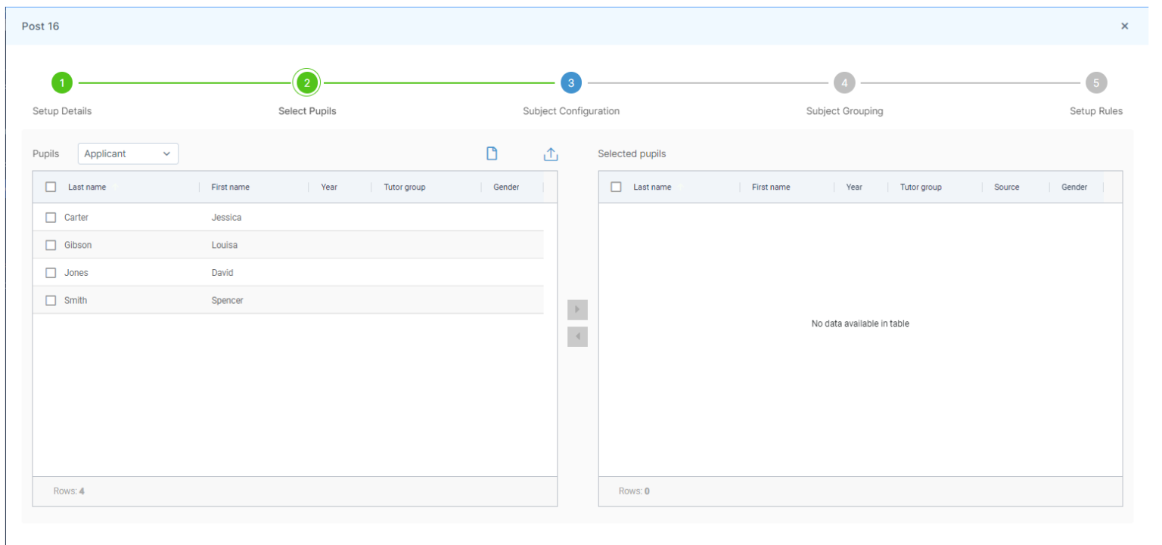This screenshot has width=1162, height=545.
Task: Check the checkbox for Carter Jessica
Action: (51, 217)
